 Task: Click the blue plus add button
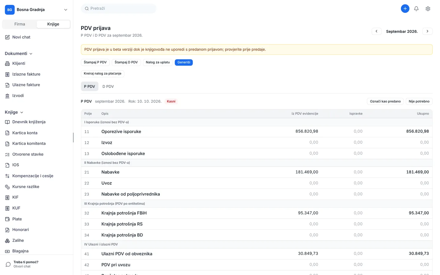pos(405,9)
